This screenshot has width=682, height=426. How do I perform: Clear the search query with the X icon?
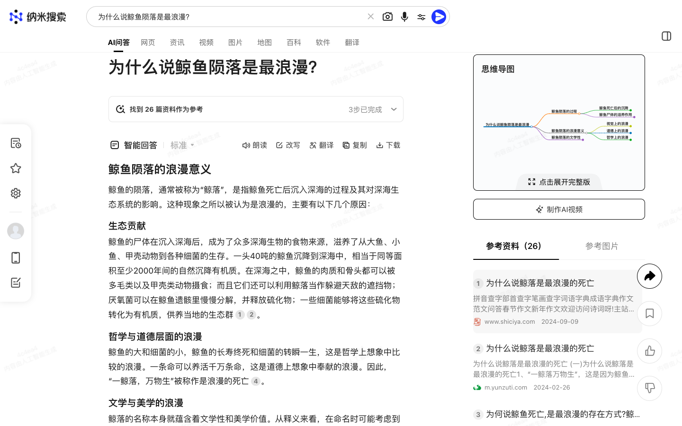pos(371,17)
